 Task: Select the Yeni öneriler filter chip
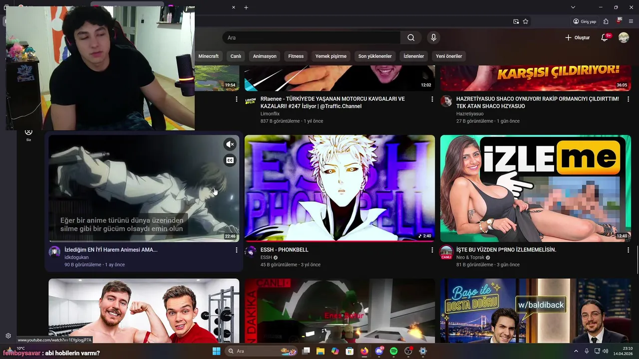[449, 56]
